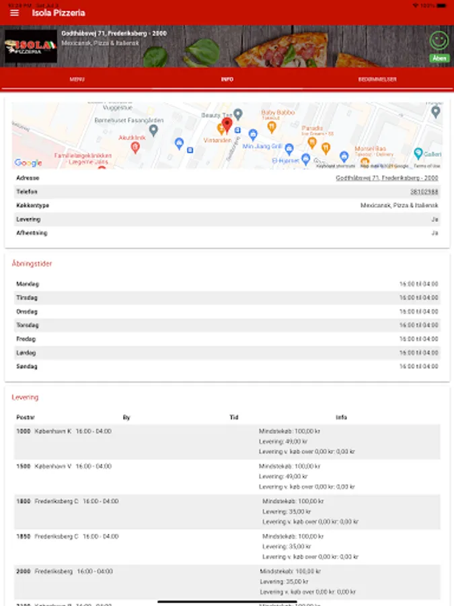Select the 1800 Frederiksberg C delivery row
Viewport: 454px width, 606px height.
(x=227, y=512)
